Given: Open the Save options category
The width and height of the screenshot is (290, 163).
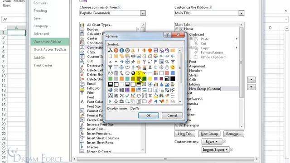Looking at the screenshot, I should pyautogui.click(x=37, y=18).
